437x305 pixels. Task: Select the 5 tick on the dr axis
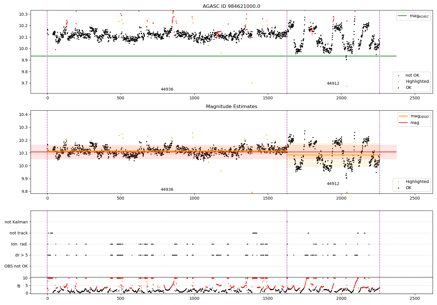pos(27,286)
